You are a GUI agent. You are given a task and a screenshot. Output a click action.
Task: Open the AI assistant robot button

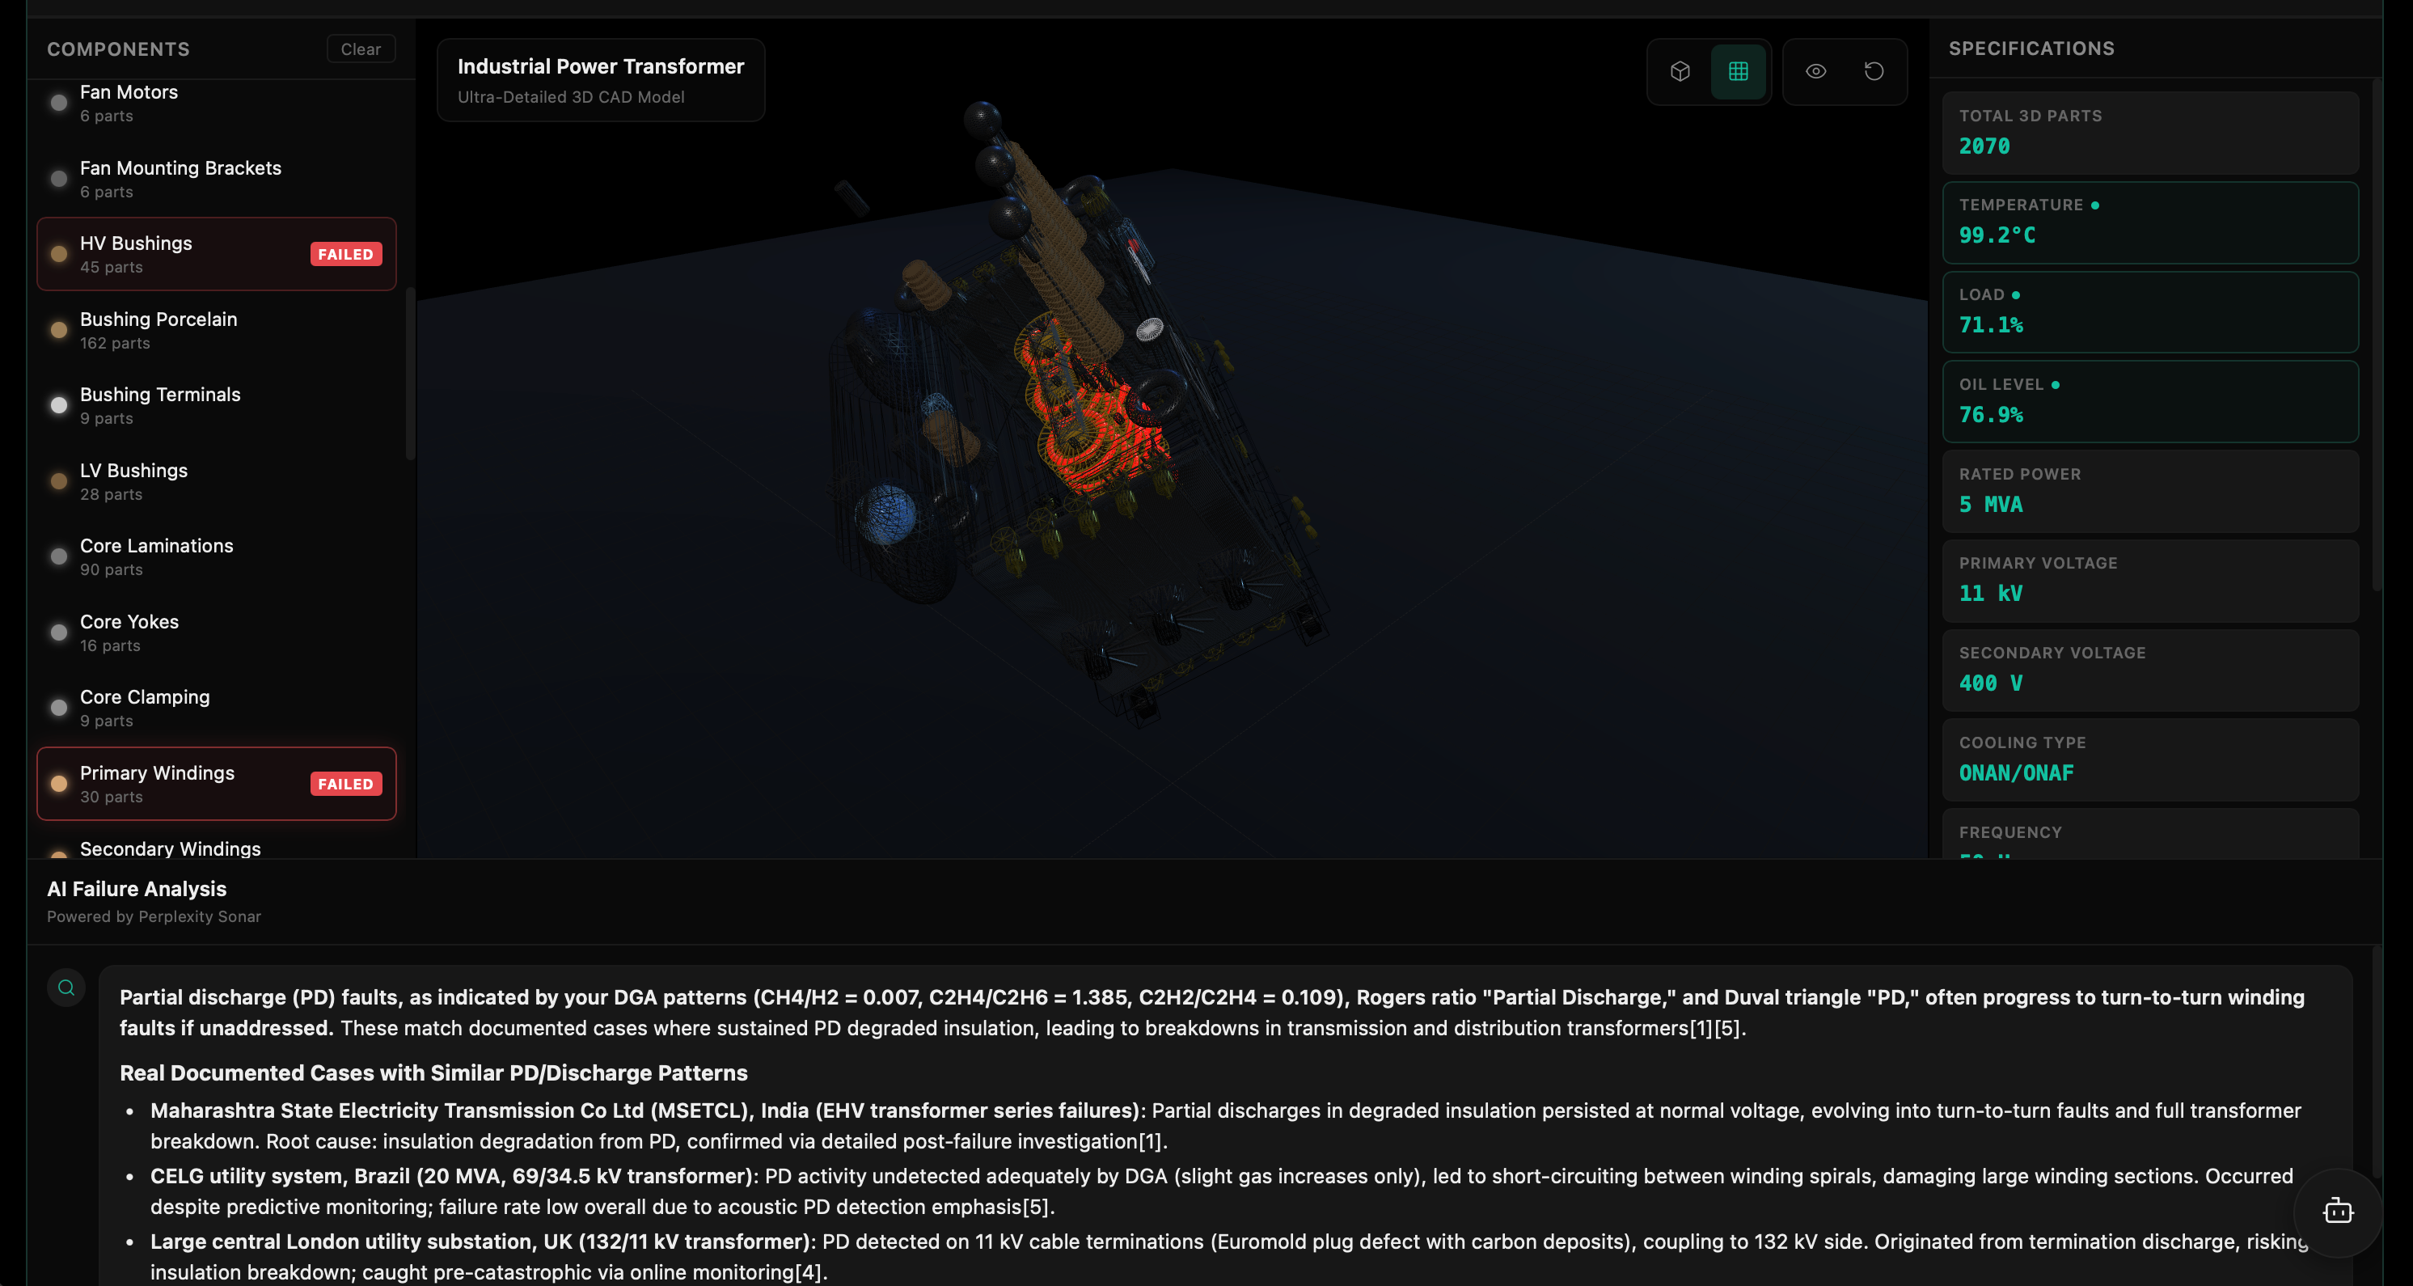[2338, 1211]
